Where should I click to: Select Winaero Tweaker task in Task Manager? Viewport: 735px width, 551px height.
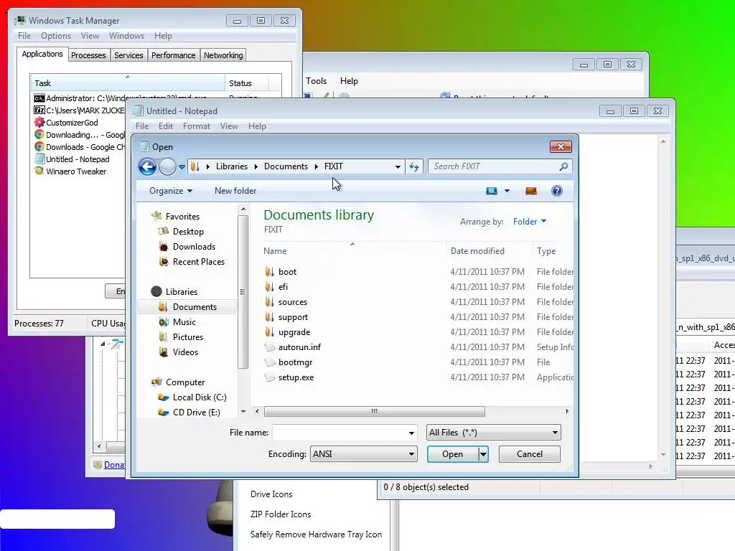coord(76,171)
